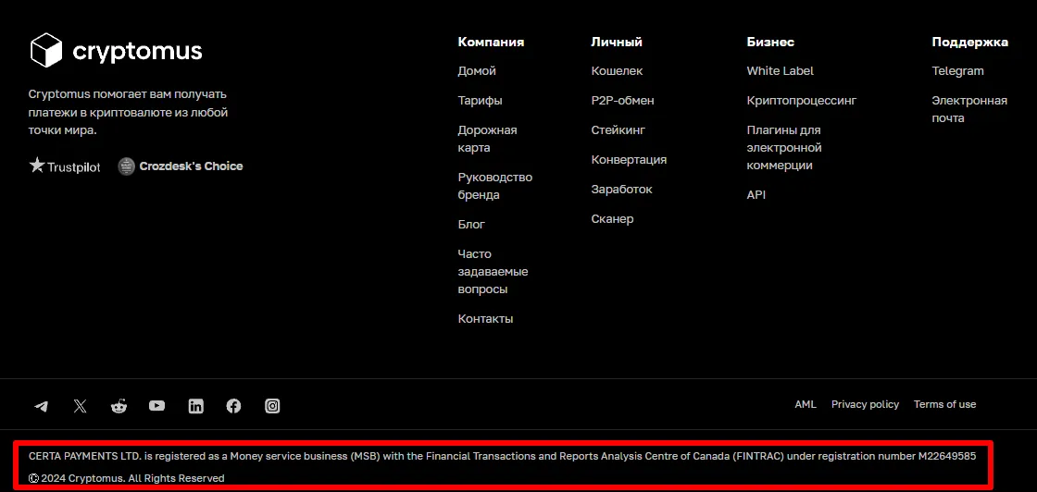Open the Trustpilot badge
1037x492 pixels.
(x=65, y=166)
